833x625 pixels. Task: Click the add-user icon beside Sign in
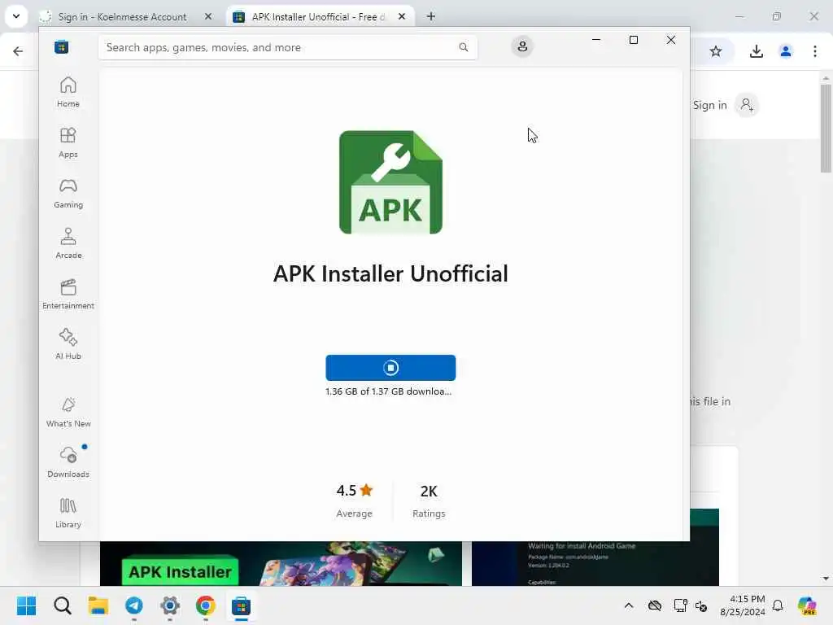pyautogui.click(x=747, y=105)
